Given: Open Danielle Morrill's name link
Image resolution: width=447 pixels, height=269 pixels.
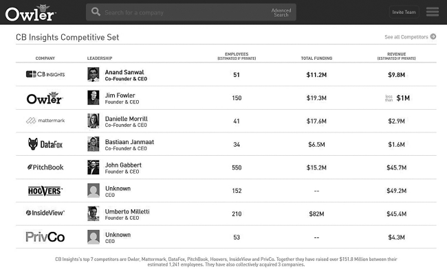Looking at the screenshot, I should point(127,119).
